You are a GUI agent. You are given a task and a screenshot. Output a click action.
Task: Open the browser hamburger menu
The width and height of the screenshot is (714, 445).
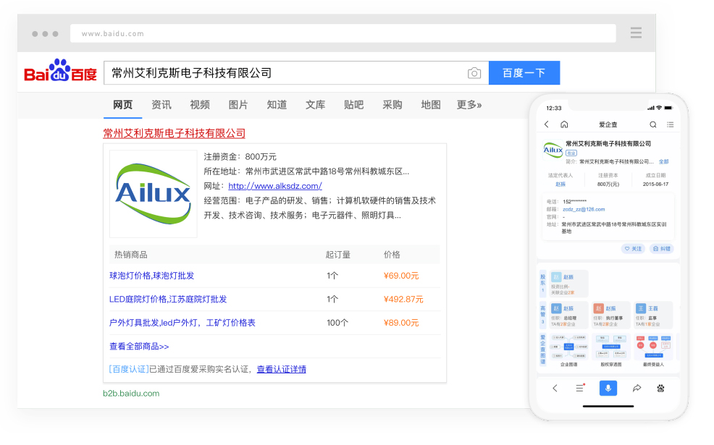pos(636,33)
